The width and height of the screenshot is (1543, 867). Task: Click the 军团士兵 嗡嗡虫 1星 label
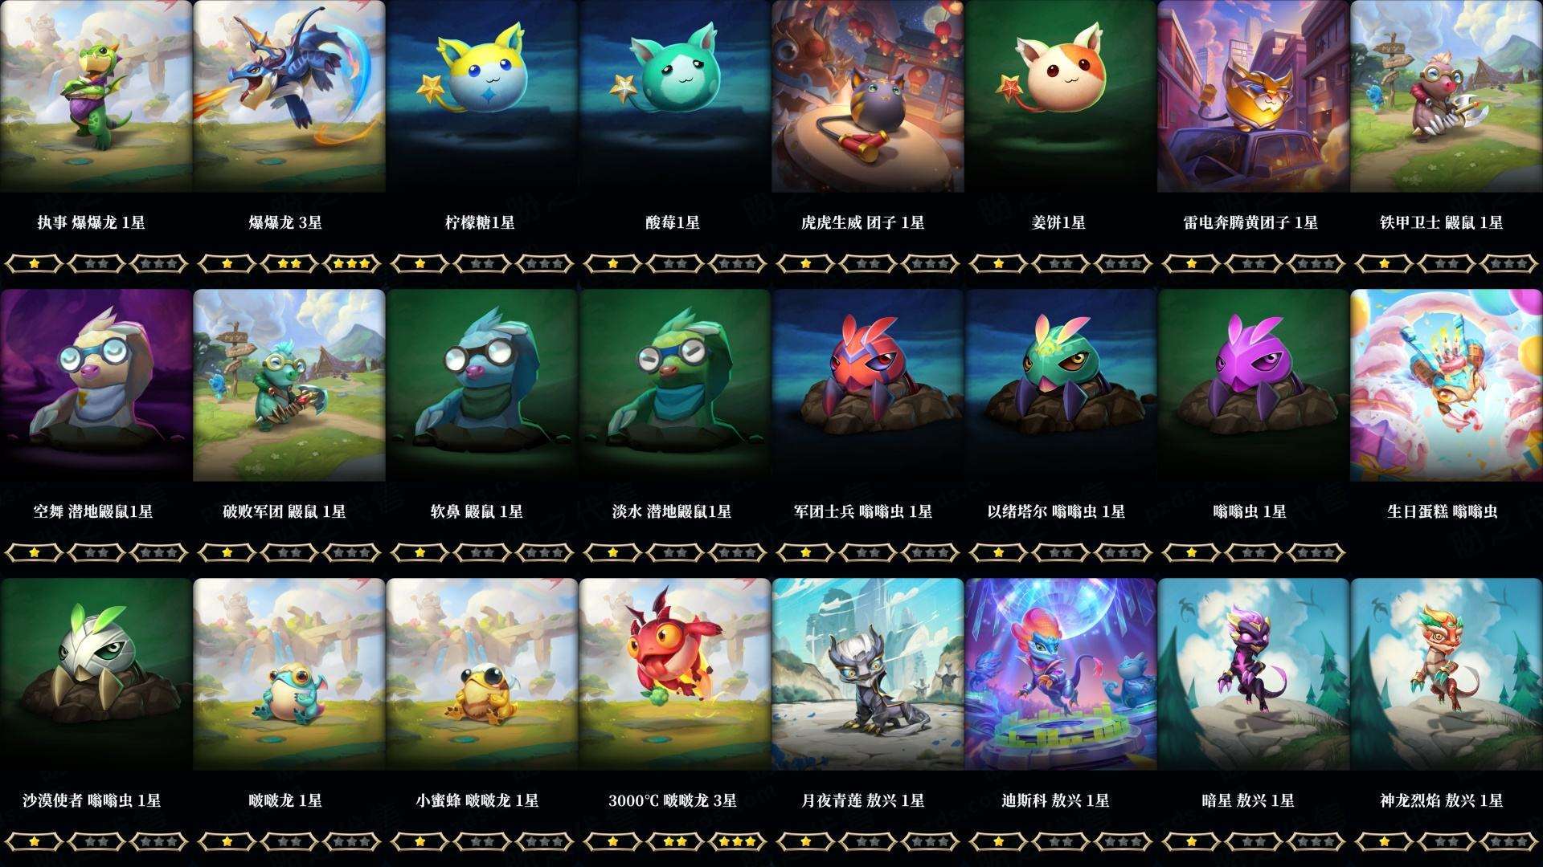pyautogui.click(x=862, y=511)
